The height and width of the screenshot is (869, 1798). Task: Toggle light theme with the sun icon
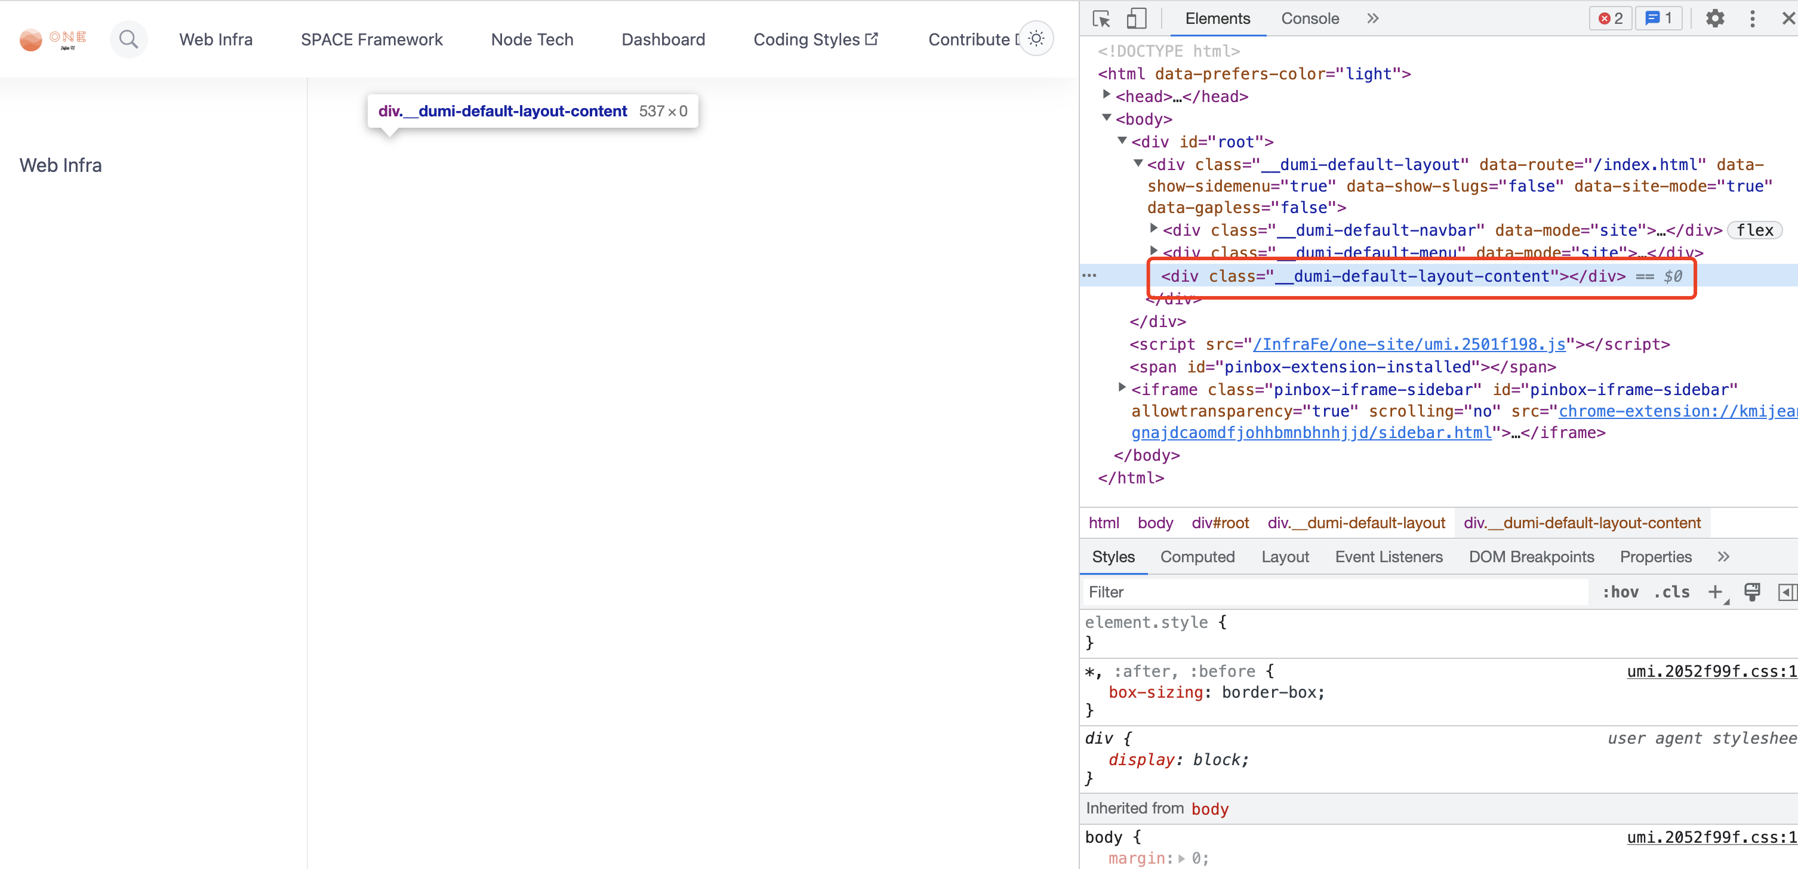pyautogui.click(x=1036, y=38)
